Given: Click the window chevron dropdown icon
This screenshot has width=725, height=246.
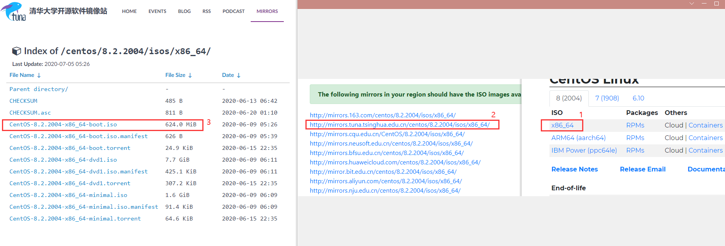Looking at the screenshot, I should [692, 4].
